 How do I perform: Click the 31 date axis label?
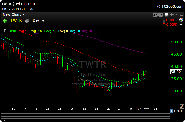tap(13, 108)
